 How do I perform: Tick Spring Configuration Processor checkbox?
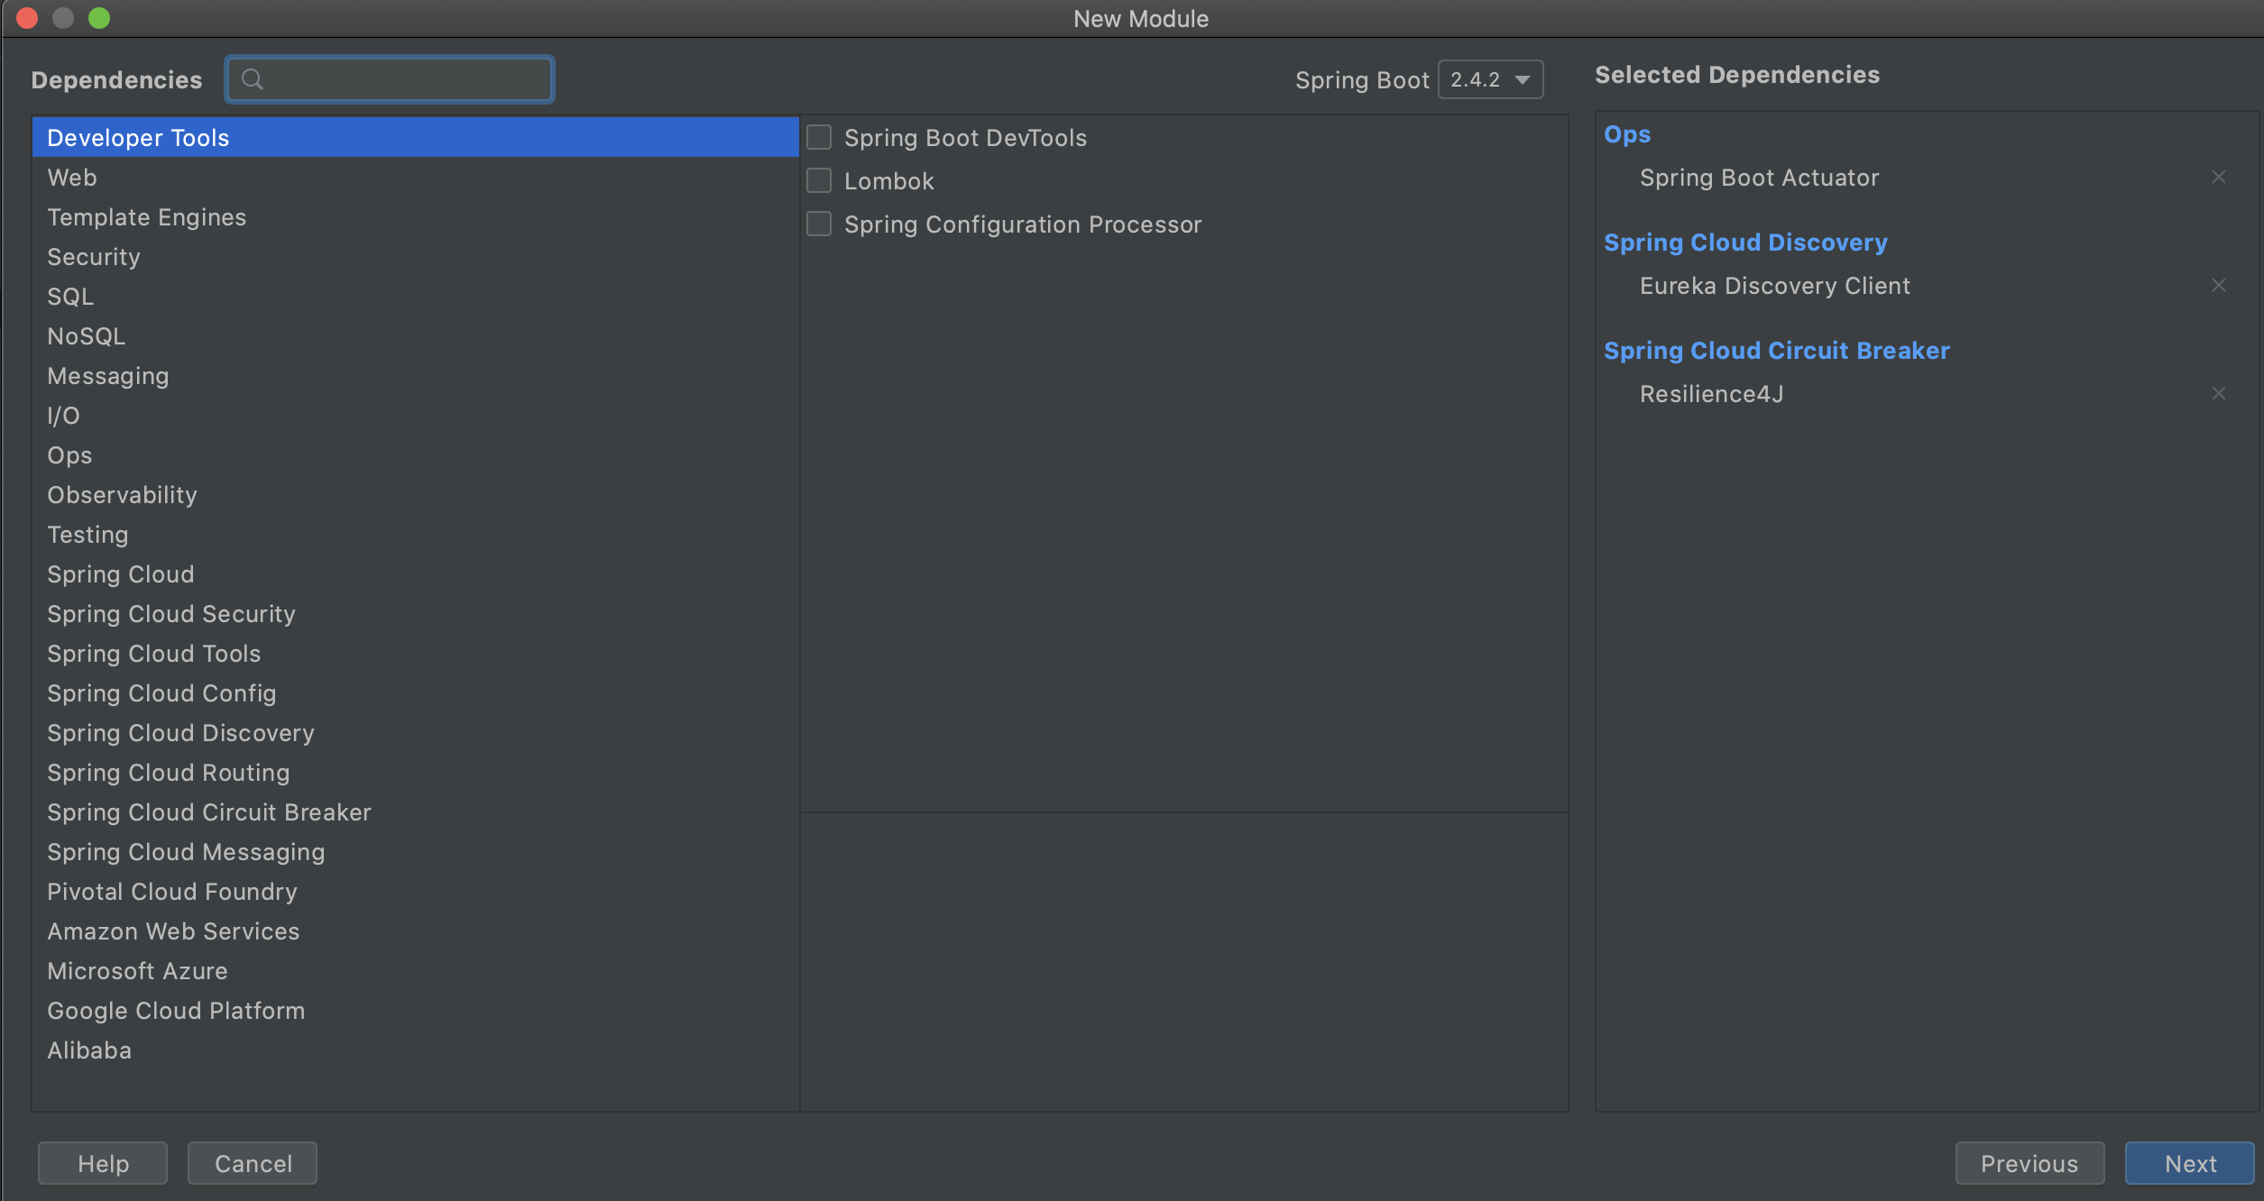[x=819, y=225]
